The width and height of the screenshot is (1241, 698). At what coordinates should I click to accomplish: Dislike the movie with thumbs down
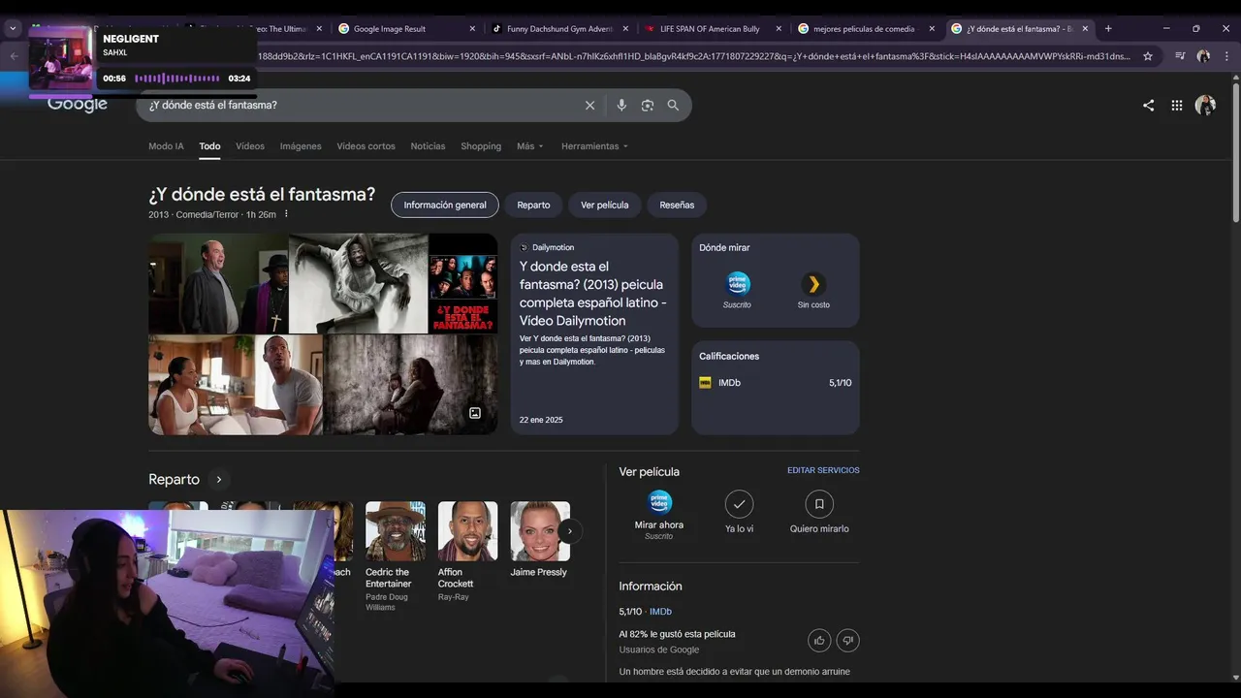[x=847, y=640]
